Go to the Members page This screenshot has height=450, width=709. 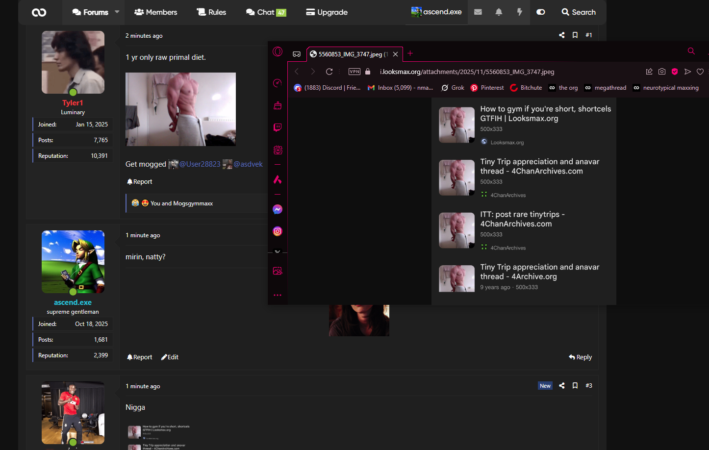pos(155,12)
